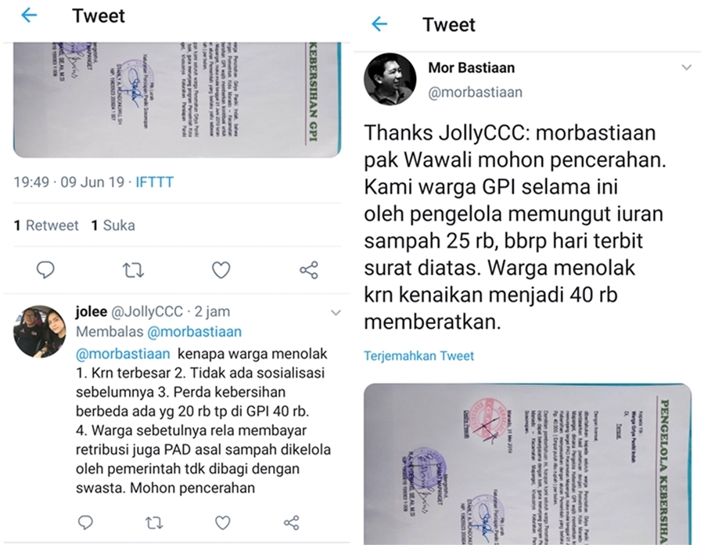
Task: View the 1 Retweet list
Action: point(46,225)
